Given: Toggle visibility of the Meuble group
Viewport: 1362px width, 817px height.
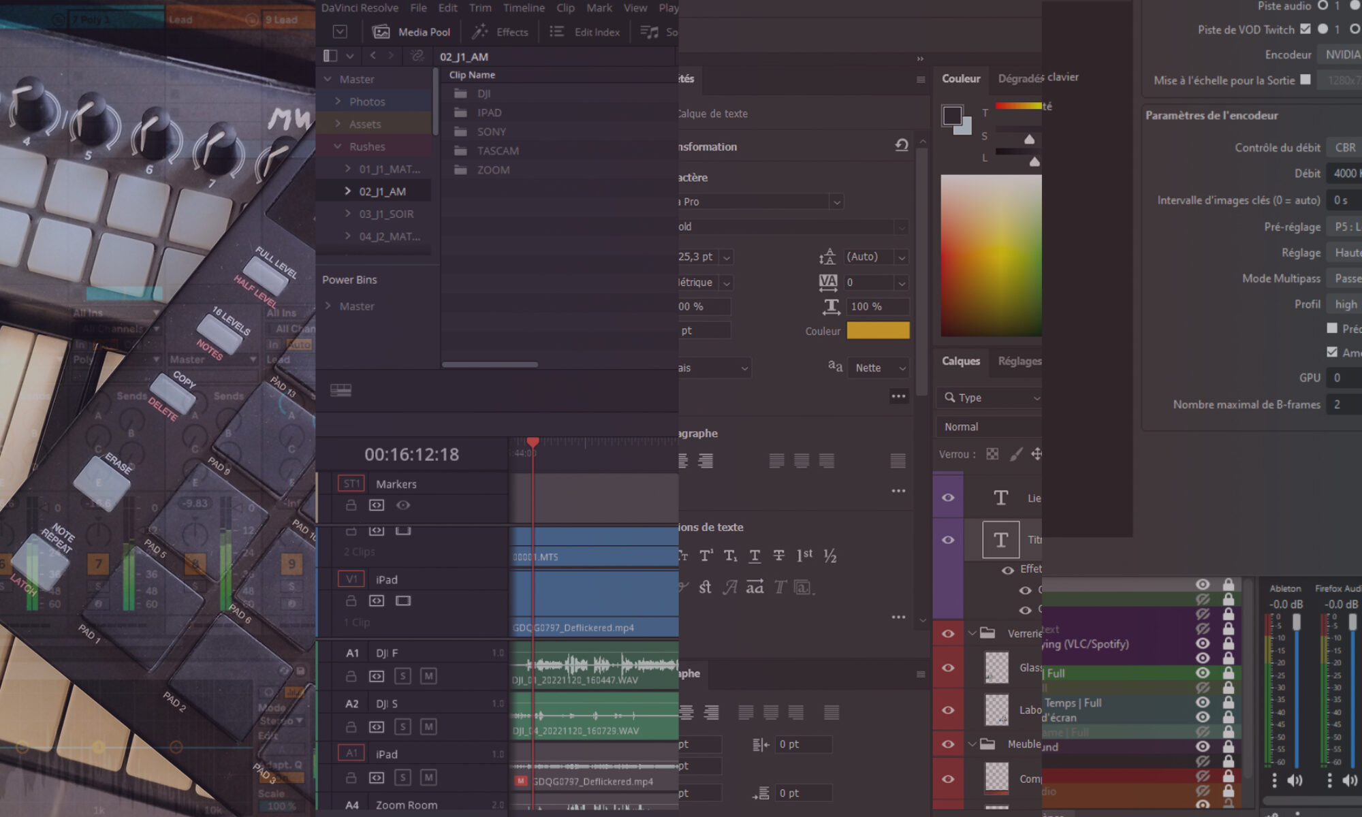Looking at the screenshot, I should coord(948,744).
